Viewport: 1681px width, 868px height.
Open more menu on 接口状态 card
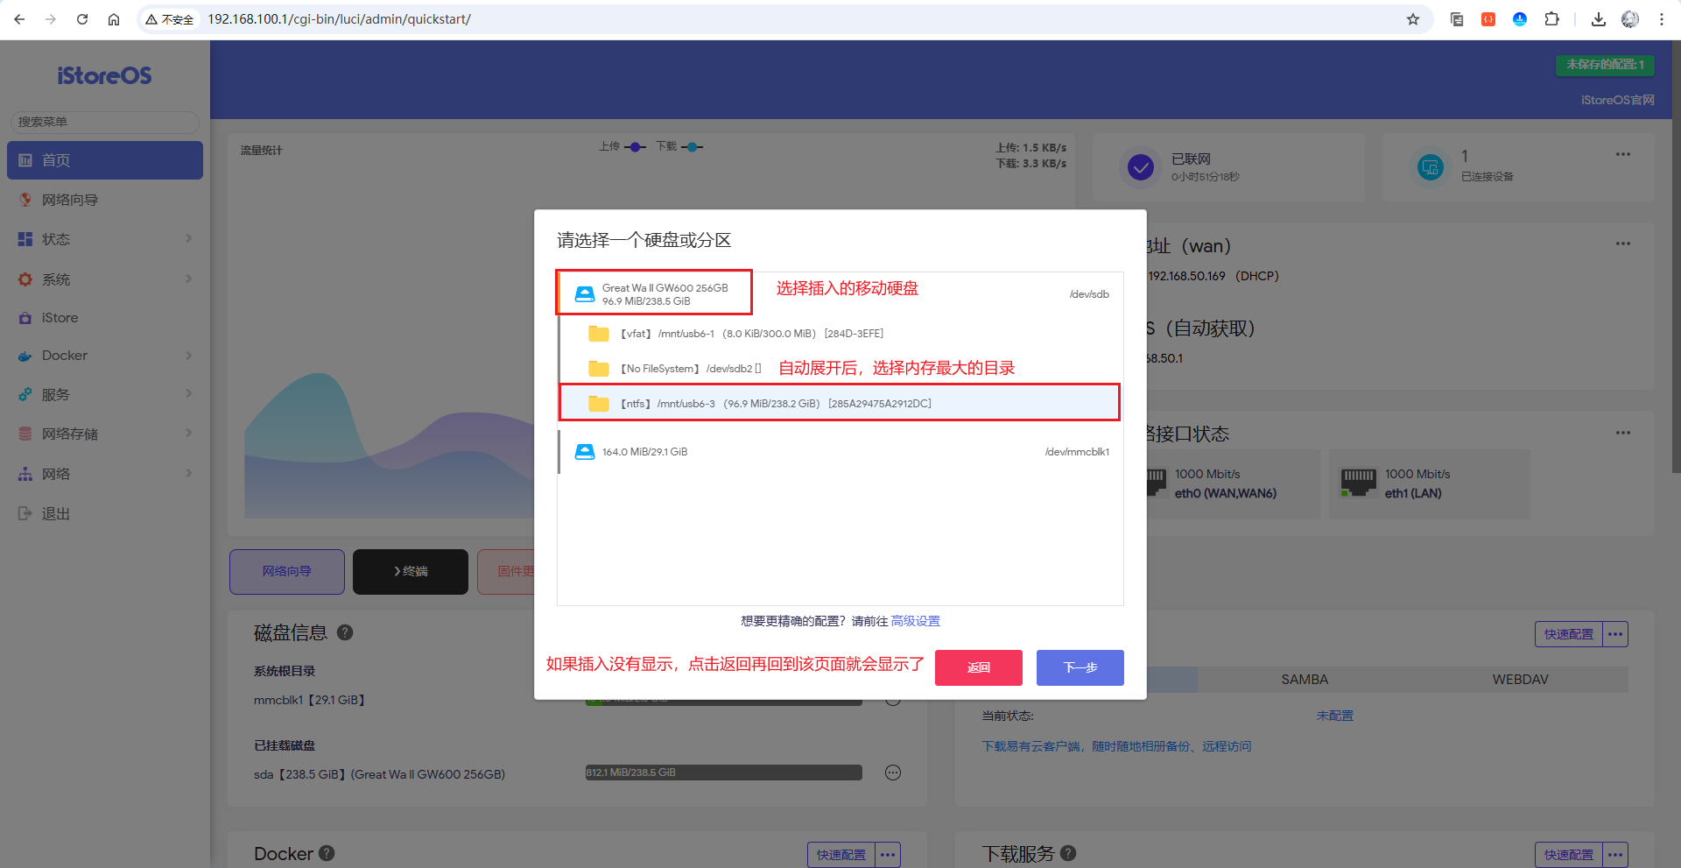(x=1623, y=433)
